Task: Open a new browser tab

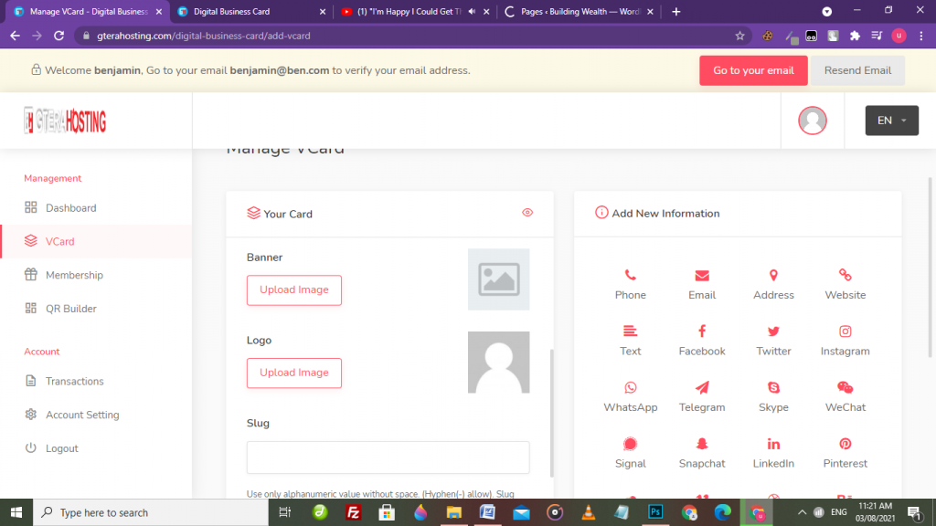Action: tap(675, 11)
